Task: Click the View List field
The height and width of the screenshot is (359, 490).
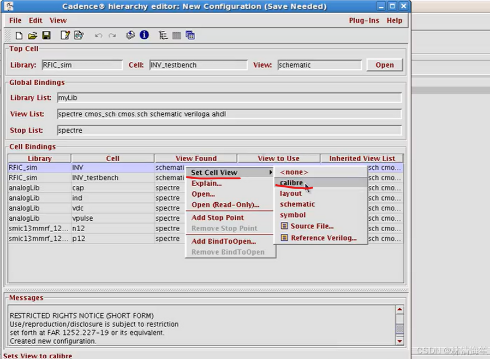Action: pyautogui.click(x=229, y=114)
